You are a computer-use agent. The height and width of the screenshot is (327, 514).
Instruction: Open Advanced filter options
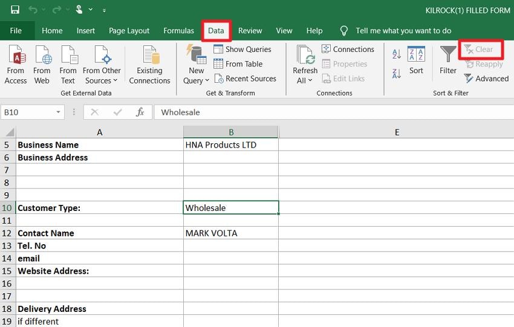486,79
